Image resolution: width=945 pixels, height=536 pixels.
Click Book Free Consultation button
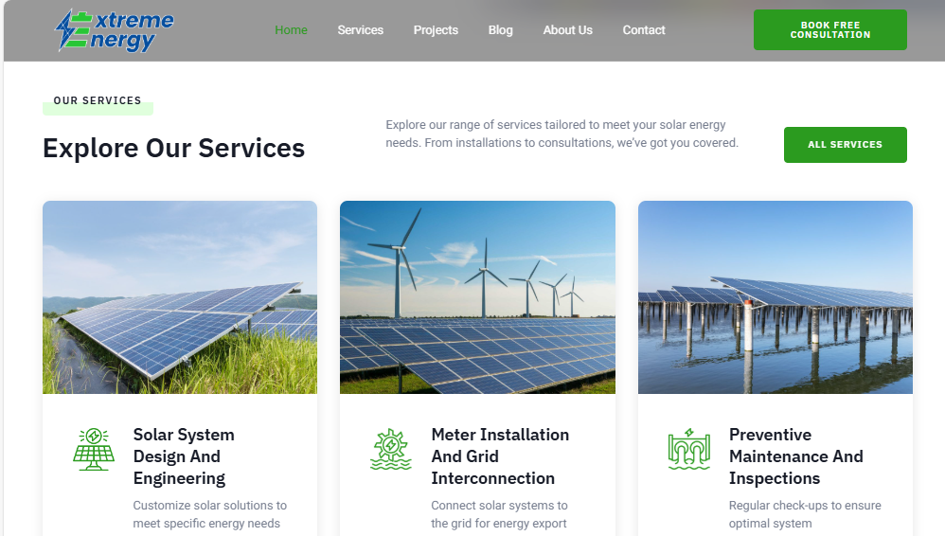[829, 29]
